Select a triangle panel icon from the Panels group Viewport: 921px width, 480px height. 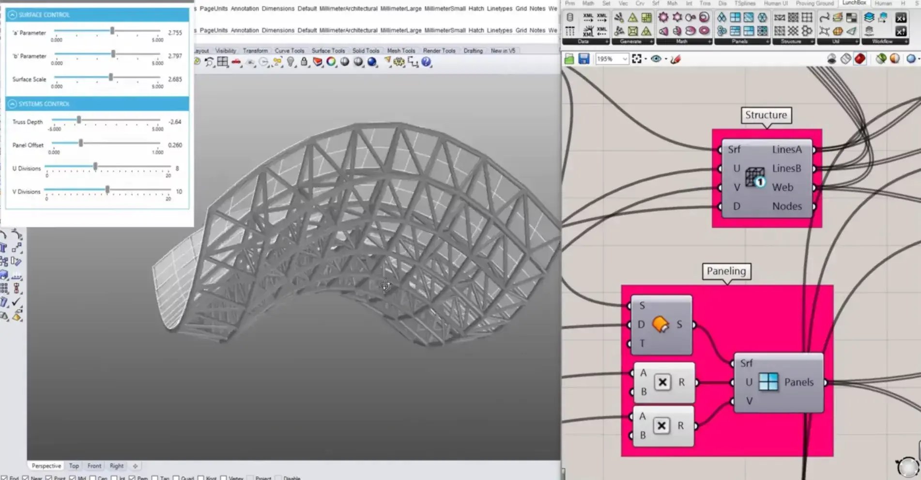point(749,18)
